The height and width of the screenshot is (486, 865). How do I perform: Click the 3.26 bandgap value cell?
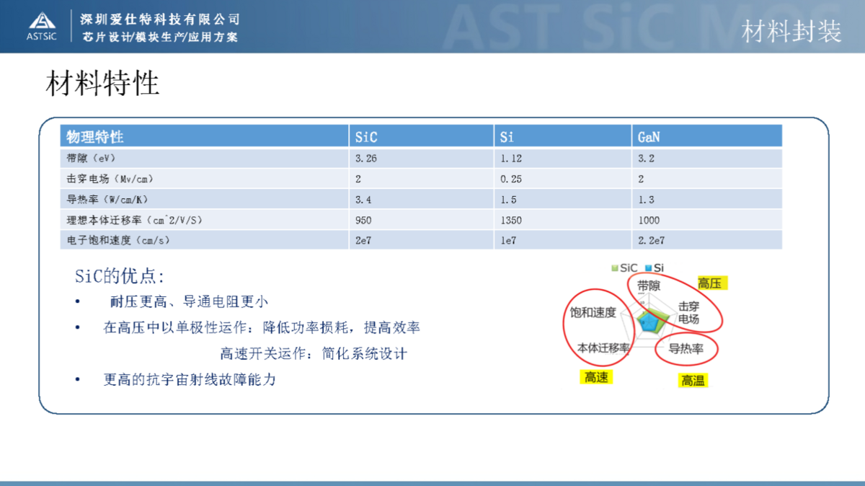365,158
